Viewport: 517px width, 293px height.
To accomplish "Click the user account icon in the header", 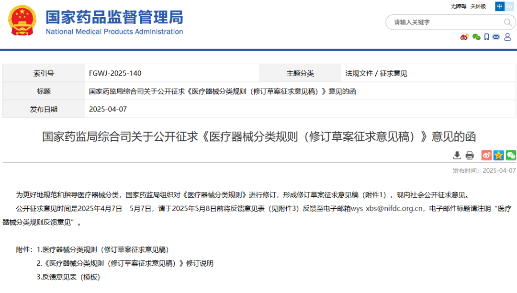I will [x=507, y=37].
